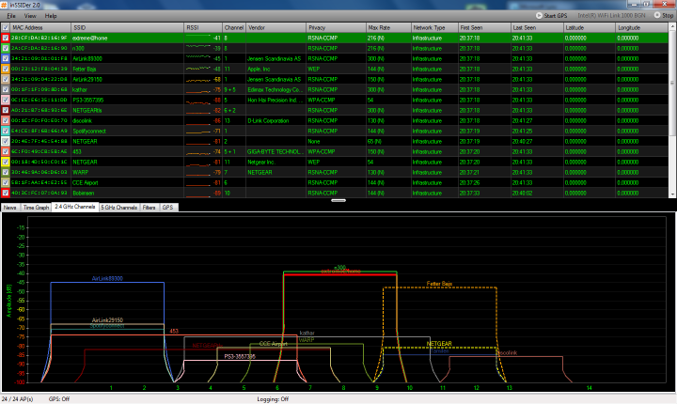Open the View menu
Viewport: 677px width, 404px height.
point(30,16)
